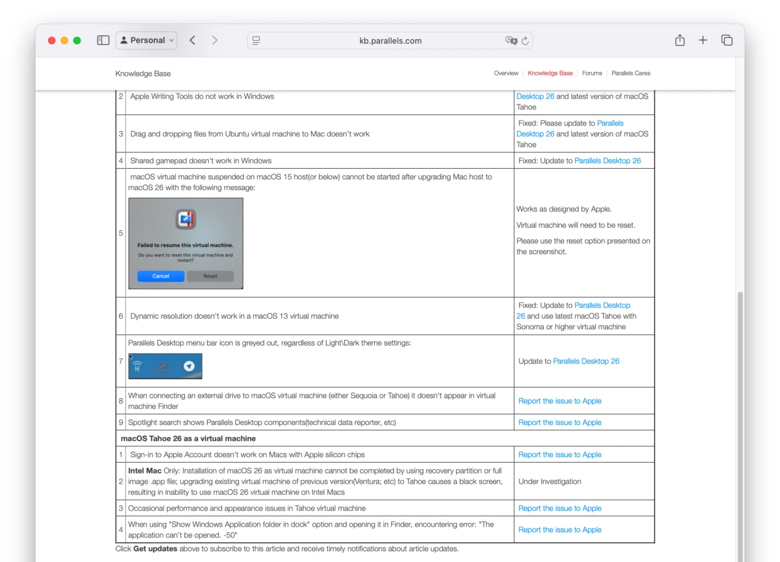The width and height of the screenshot is (780, 562).
Task: Open a new tab with the plus icon
Action: point(703,40)
